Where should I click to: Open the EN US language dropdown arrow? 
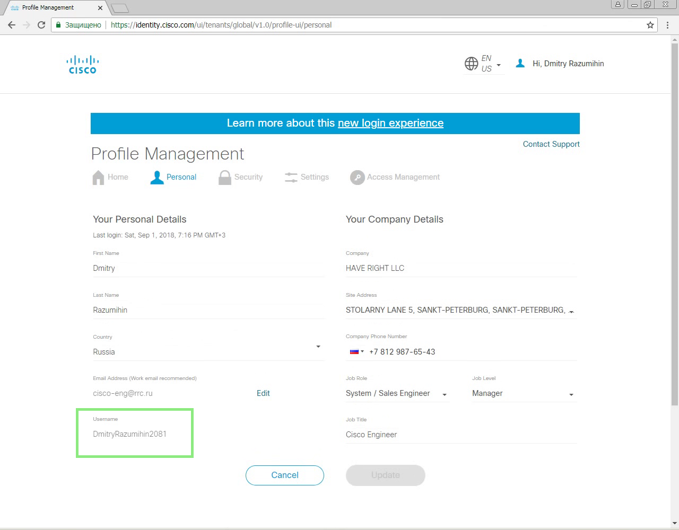click(499, 65)
